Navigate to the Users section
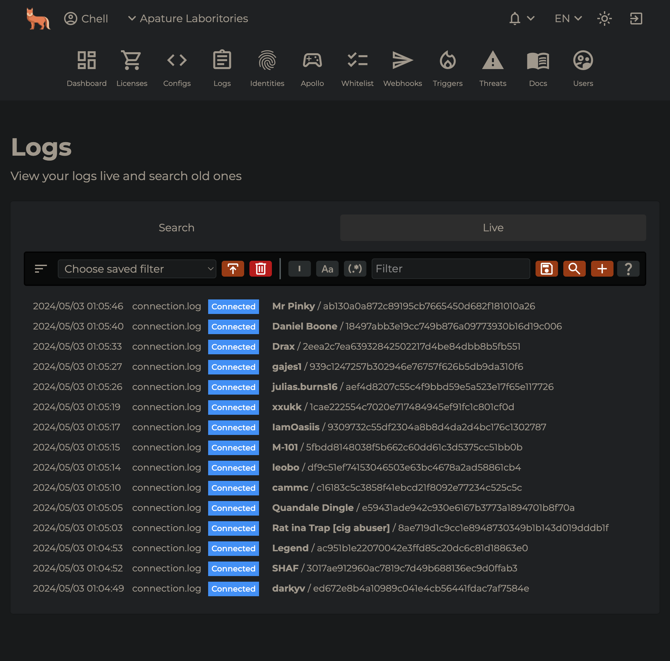This screenshot has height=661, width=670. (582, 67)
